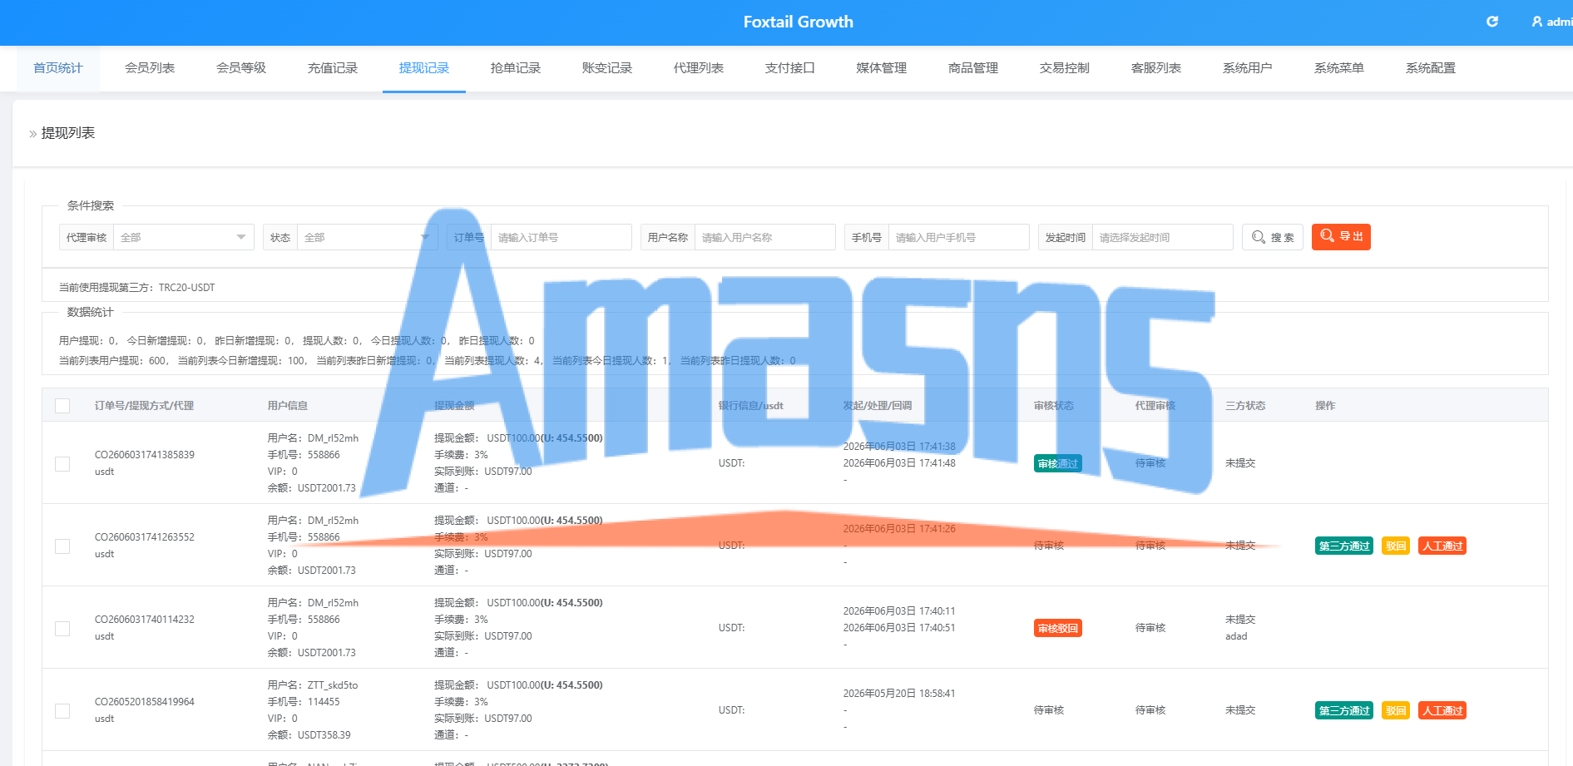Check the row for order CO2605201858419964
The width and height of the screenshot is (1573, 766).
[x=62, y=710]
